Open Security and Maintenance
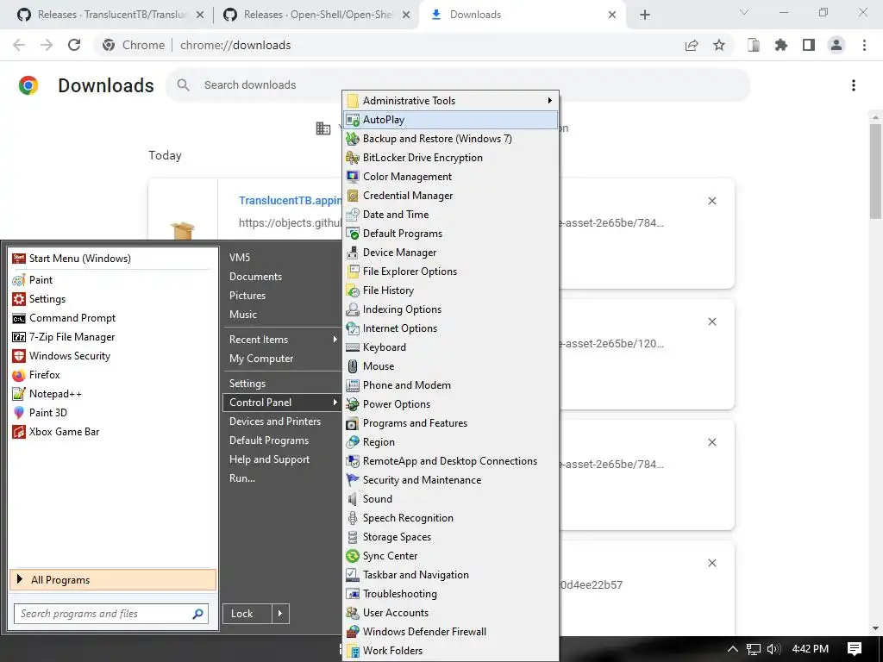 click(x=450, y=479)
